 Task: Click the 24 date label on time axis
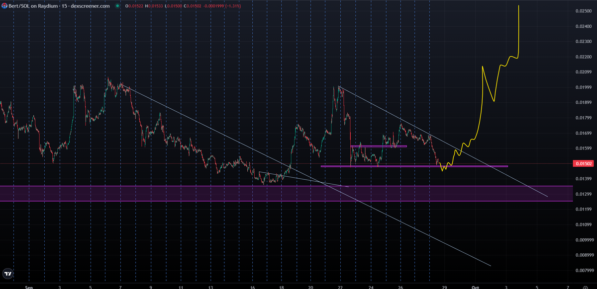[371, 287]
